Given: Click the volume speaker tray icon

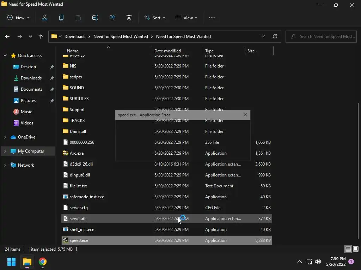Looking at the screenshot, I should [318, 262].
